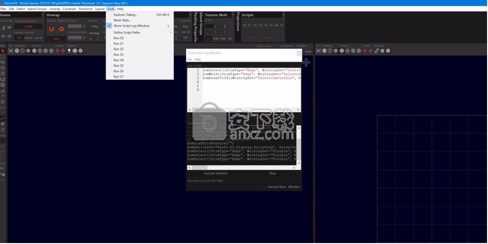Click the command log vertical scrollbar
The image size is (488, 244).
tap(299, 145)
